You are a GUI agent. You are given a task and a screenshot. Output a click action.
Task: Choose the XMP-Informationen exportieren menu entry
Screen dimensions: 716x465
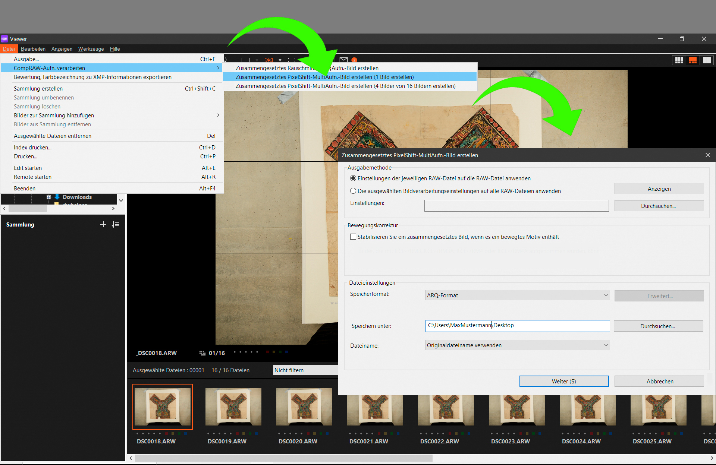[x=112, y=77]
